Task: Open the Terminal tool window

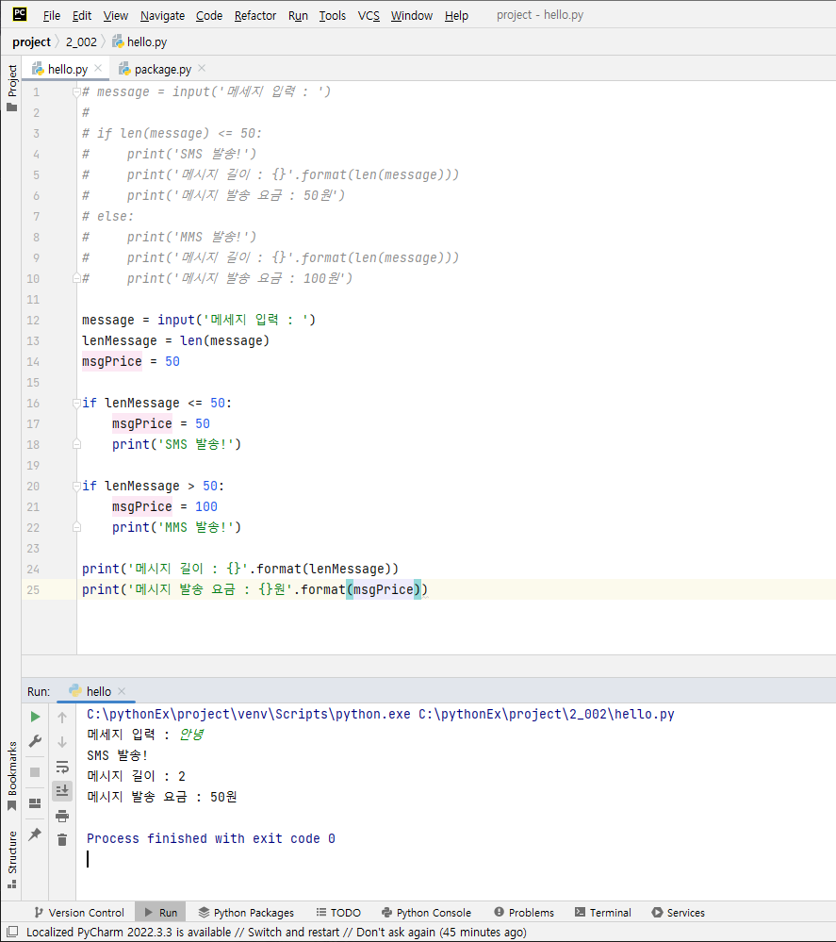Action: click(602, 912)
